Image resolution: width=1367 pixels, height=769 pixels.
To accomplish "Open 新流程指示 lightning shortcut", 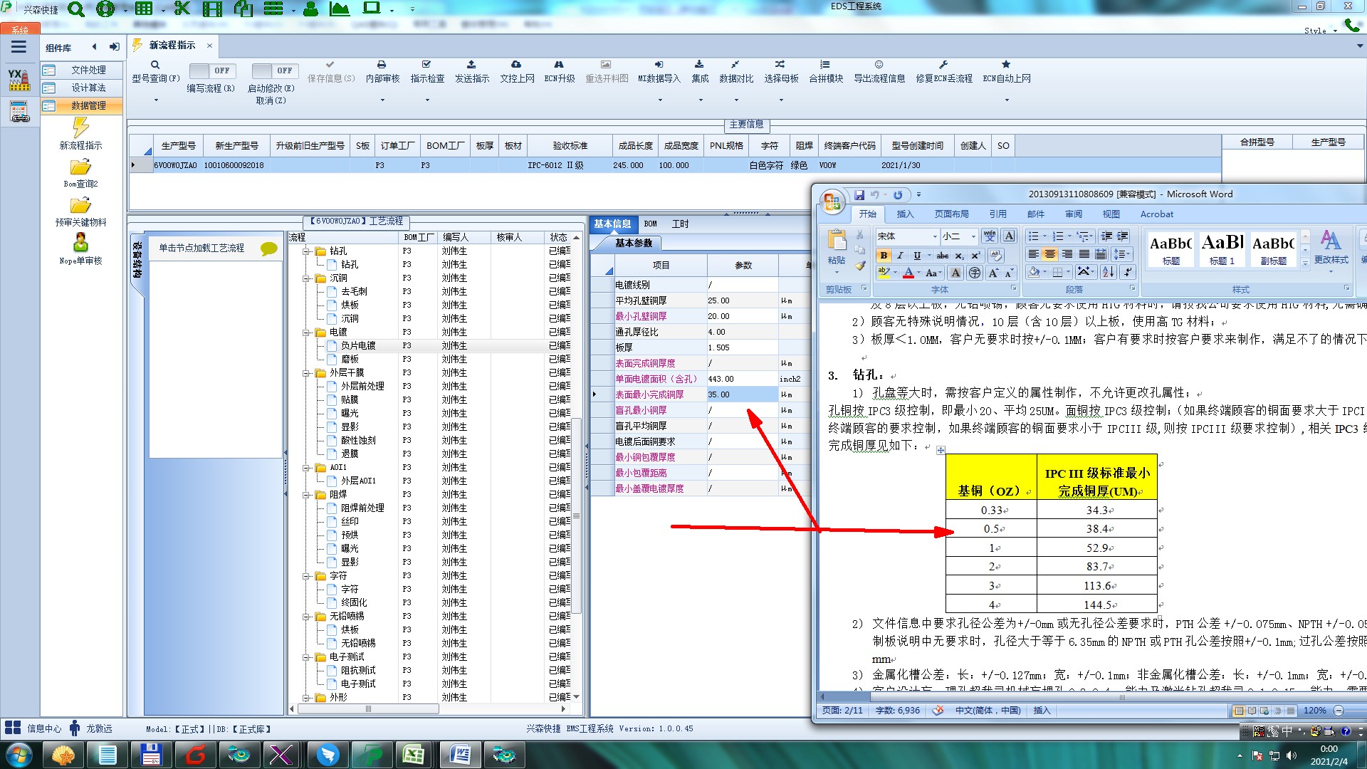I will (x=80, y=134).
